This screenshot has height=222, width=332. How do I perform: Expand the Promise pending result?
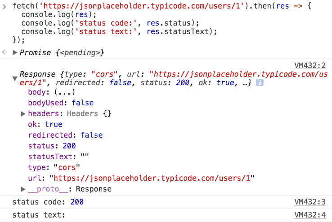[15, 52]
